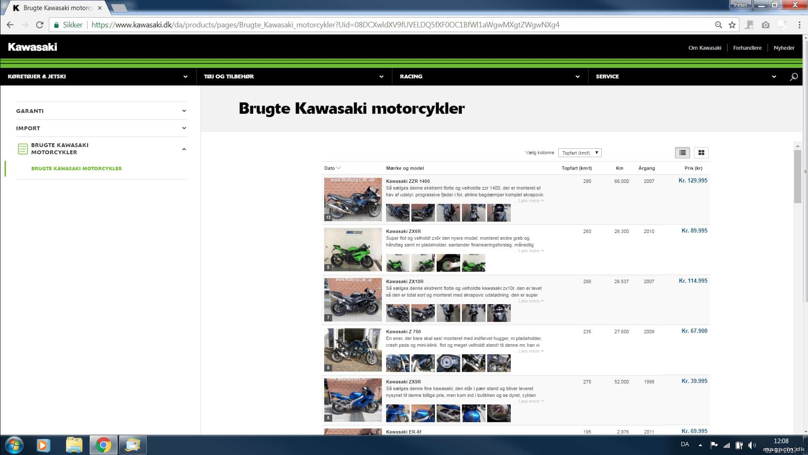Expand Læs mere for ZX9R listing
This screenshot has width=808, height=455.
tap(531, 401)
